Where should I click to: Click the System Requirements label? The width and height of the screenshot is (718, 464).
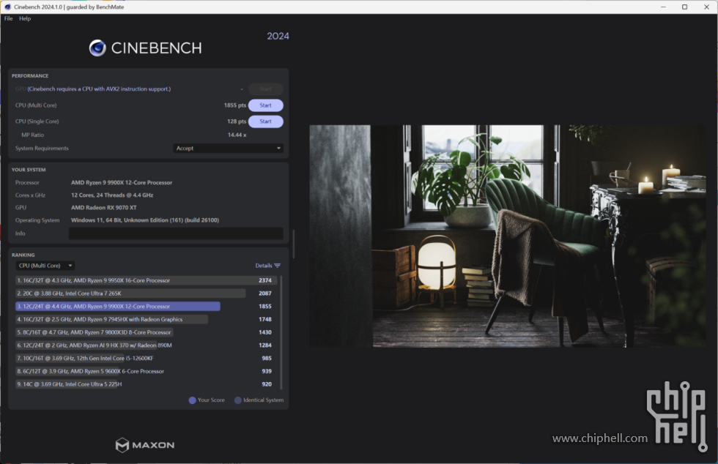[x=42, y=149]
